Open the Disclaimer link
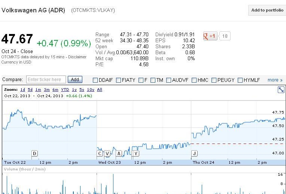 [x=77, y=57]
